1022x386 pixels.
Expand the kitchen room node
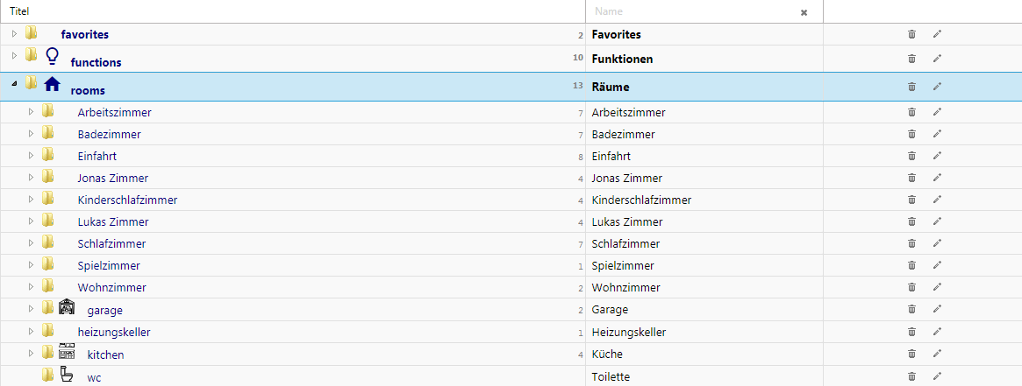31,354
